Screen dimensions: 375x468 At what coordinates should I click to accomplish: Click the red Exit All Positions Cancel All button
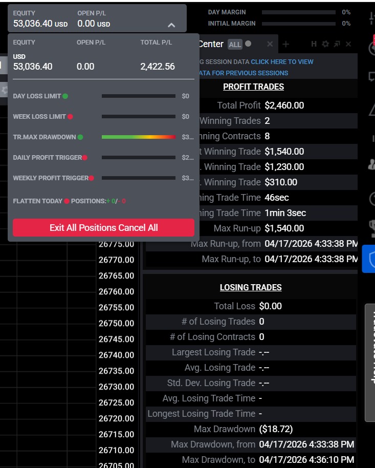point(103,228)
